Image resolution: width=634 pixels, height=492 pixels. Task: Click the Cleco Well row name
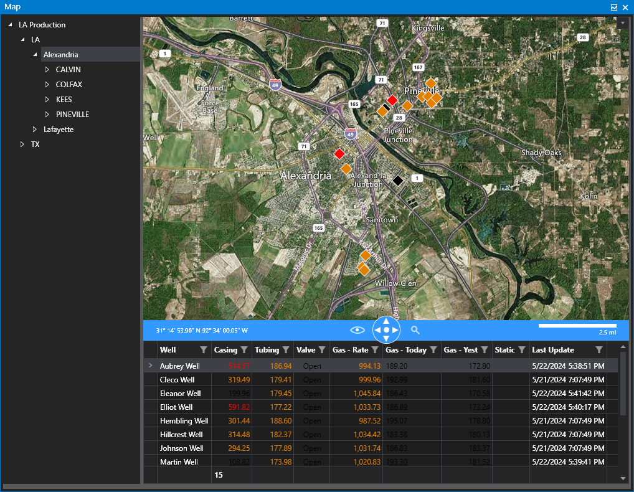tap(177, 380)
